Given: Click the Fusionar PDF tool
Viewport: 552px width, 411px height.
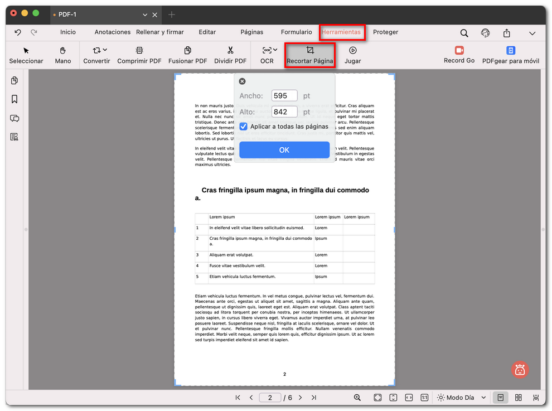Looking at the screenshot, I should [187, 55].
